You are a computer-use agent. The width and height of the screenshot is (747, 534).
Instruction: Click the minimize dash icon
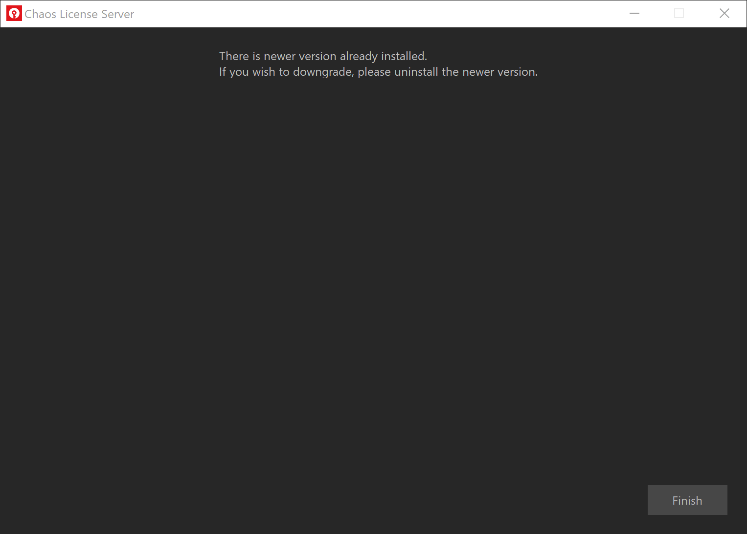[x=634, y=13]
